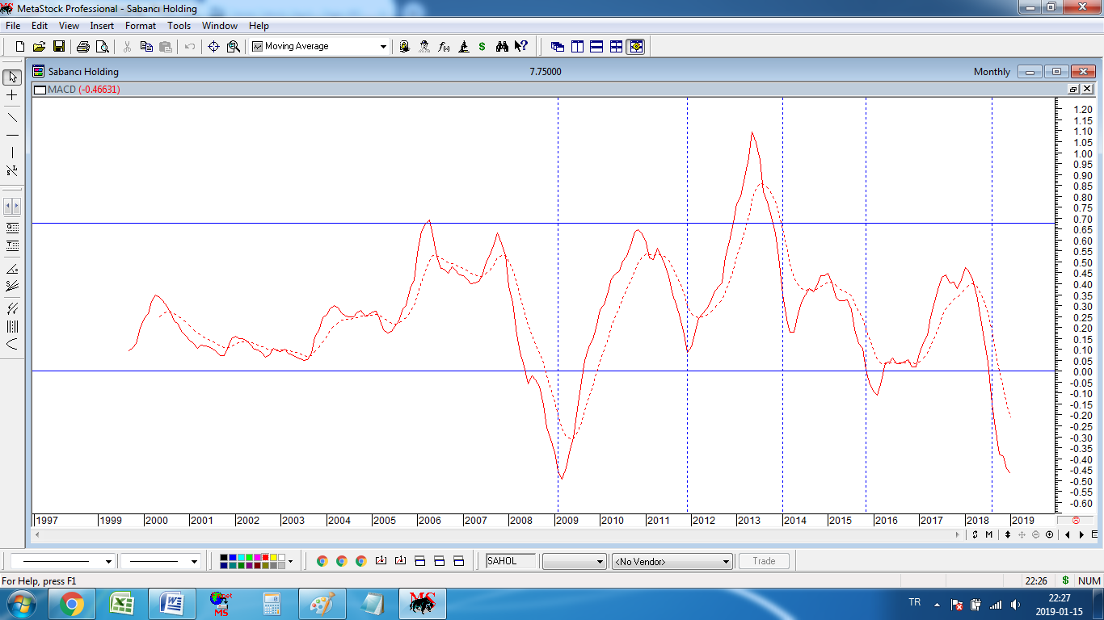Select the arc drawing tool
The image size is (1104, 620).
tap(12, 345)
